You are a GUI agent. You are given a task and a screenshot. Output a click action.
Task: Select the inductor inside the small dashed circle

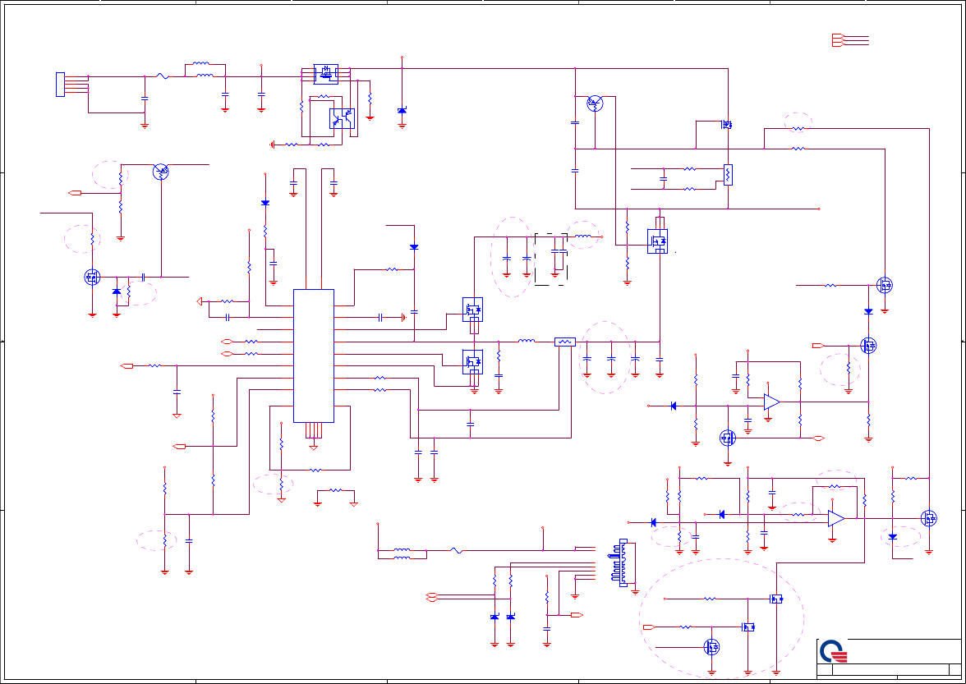583,236
